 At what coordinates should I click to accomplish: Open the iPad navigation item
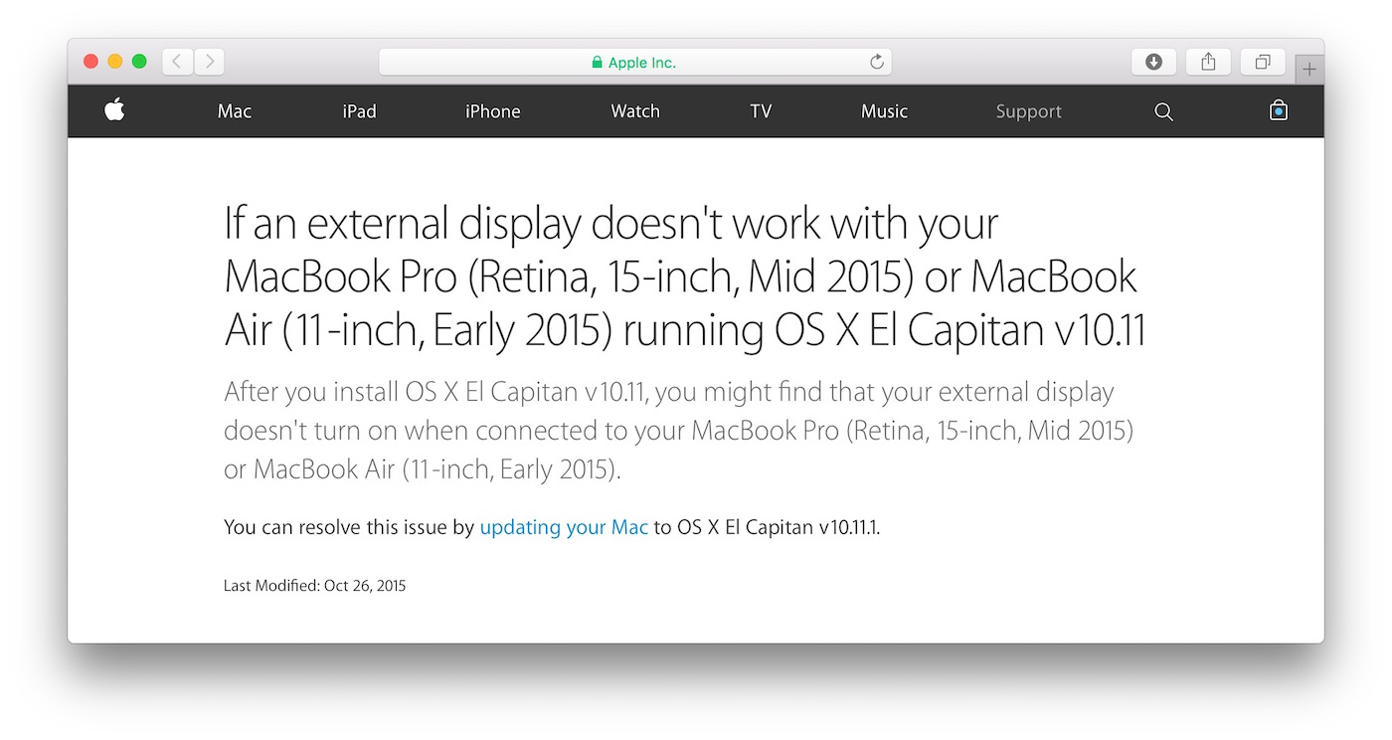359,111
